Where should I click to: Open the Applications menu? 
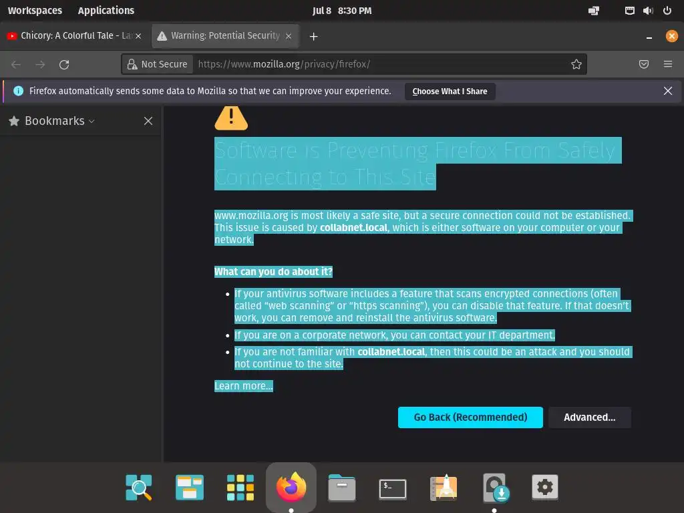pos(106,11)
